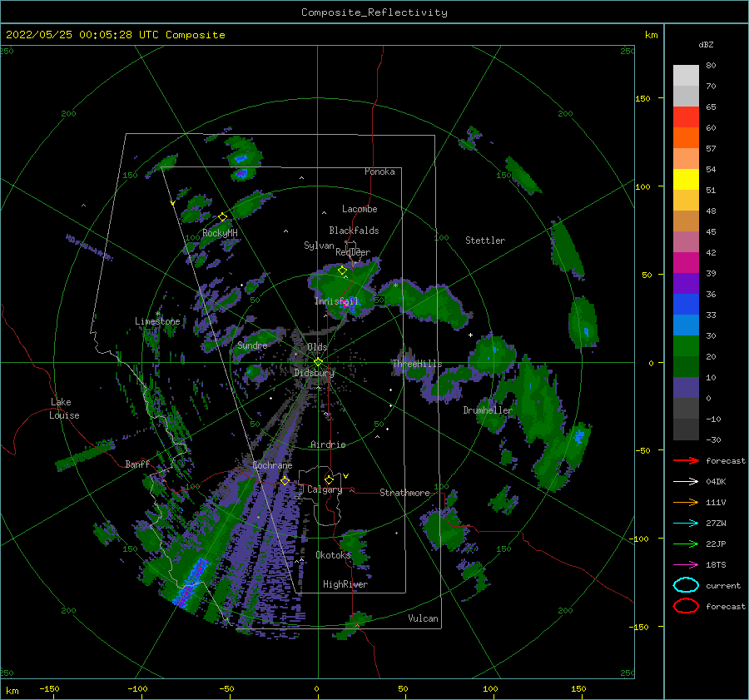Click the ThreeHills town label
The height and width of the screenshot is (700, 749).
[417, 364]
